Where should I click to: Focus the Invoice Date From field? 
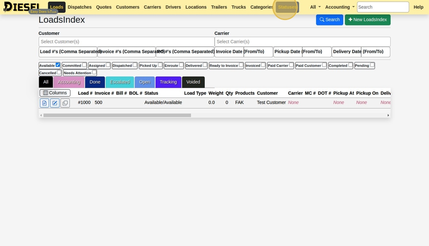tap(229, 52)
